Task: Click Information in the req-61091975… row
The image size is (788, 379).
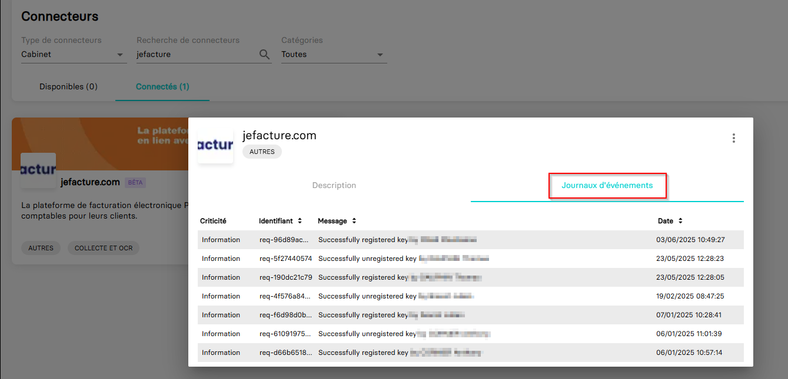Action: pyautogui.click(x=221, y=334)
